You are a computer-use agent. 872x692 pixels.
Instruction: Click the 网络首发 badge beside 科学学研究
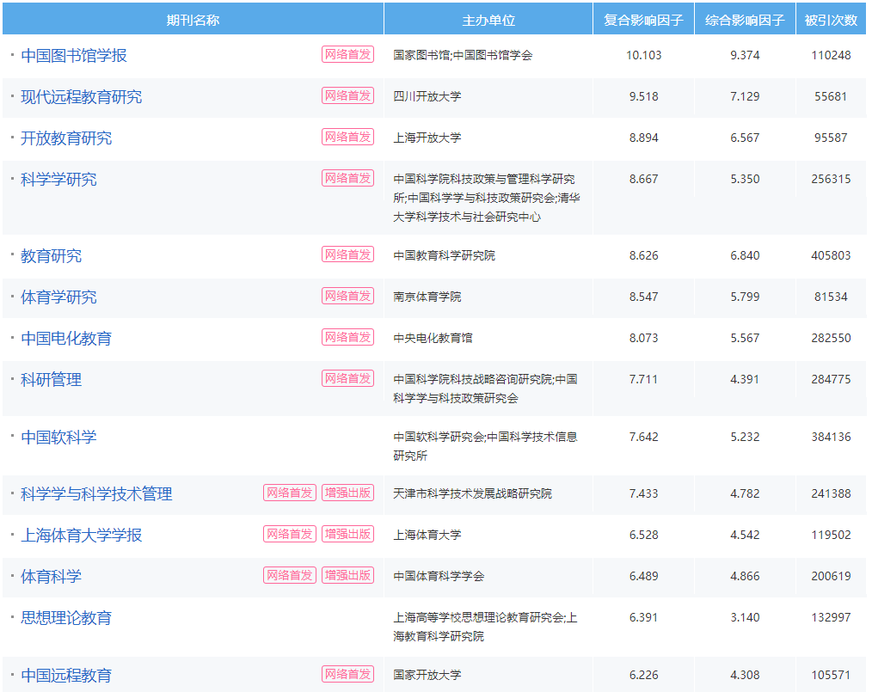tap(347, 179)
